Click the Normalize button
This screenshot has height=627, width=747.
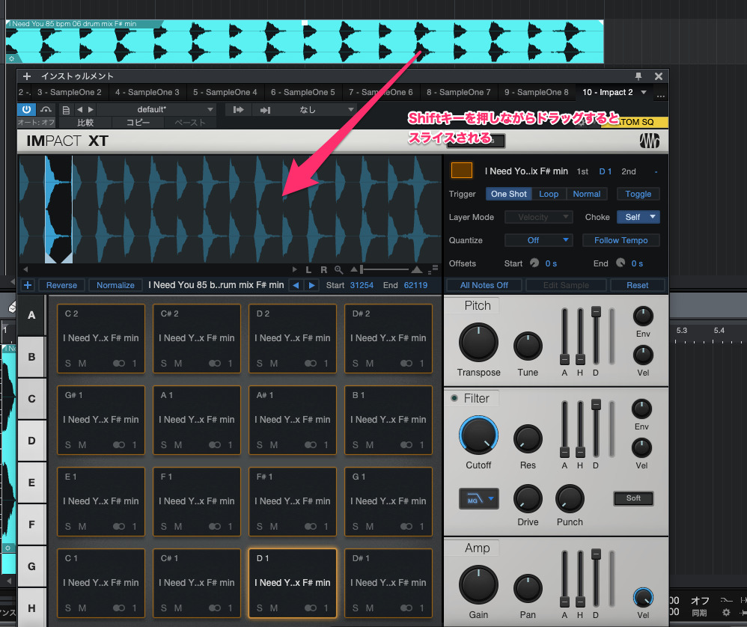point(115,285)
